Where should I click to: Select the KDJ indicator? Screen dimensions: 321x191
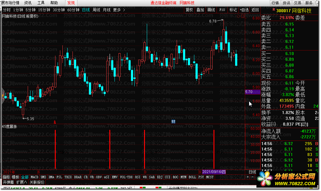click(160, 177)
